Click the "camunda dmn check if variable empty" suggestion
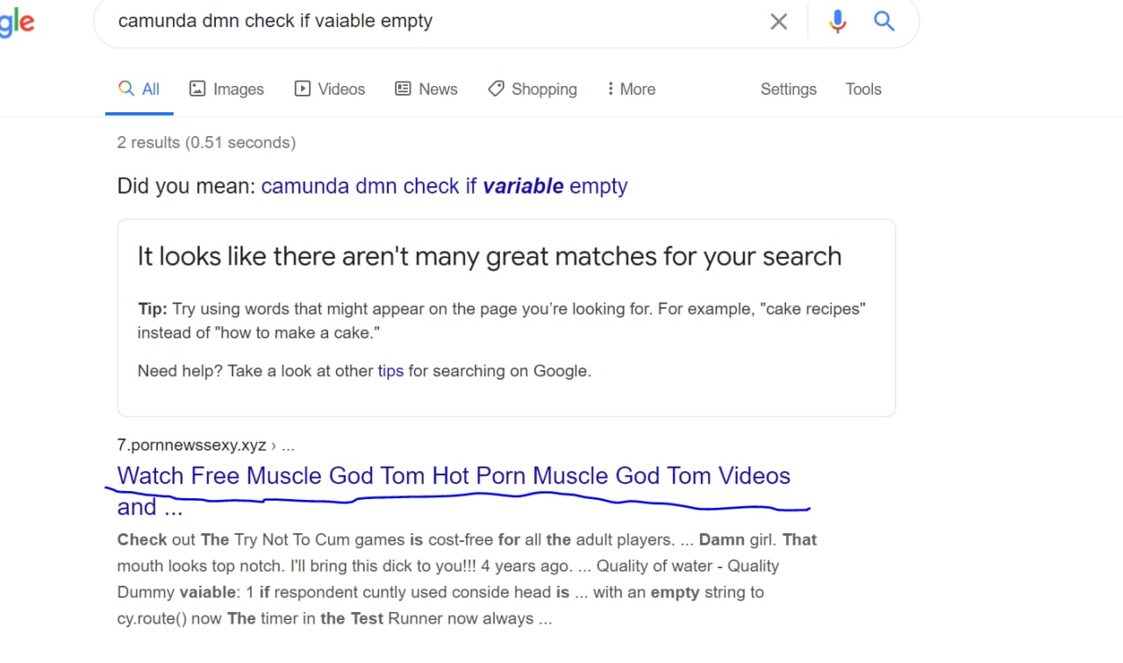This screenshot has width=1123, height=663. tap(444, 186)
